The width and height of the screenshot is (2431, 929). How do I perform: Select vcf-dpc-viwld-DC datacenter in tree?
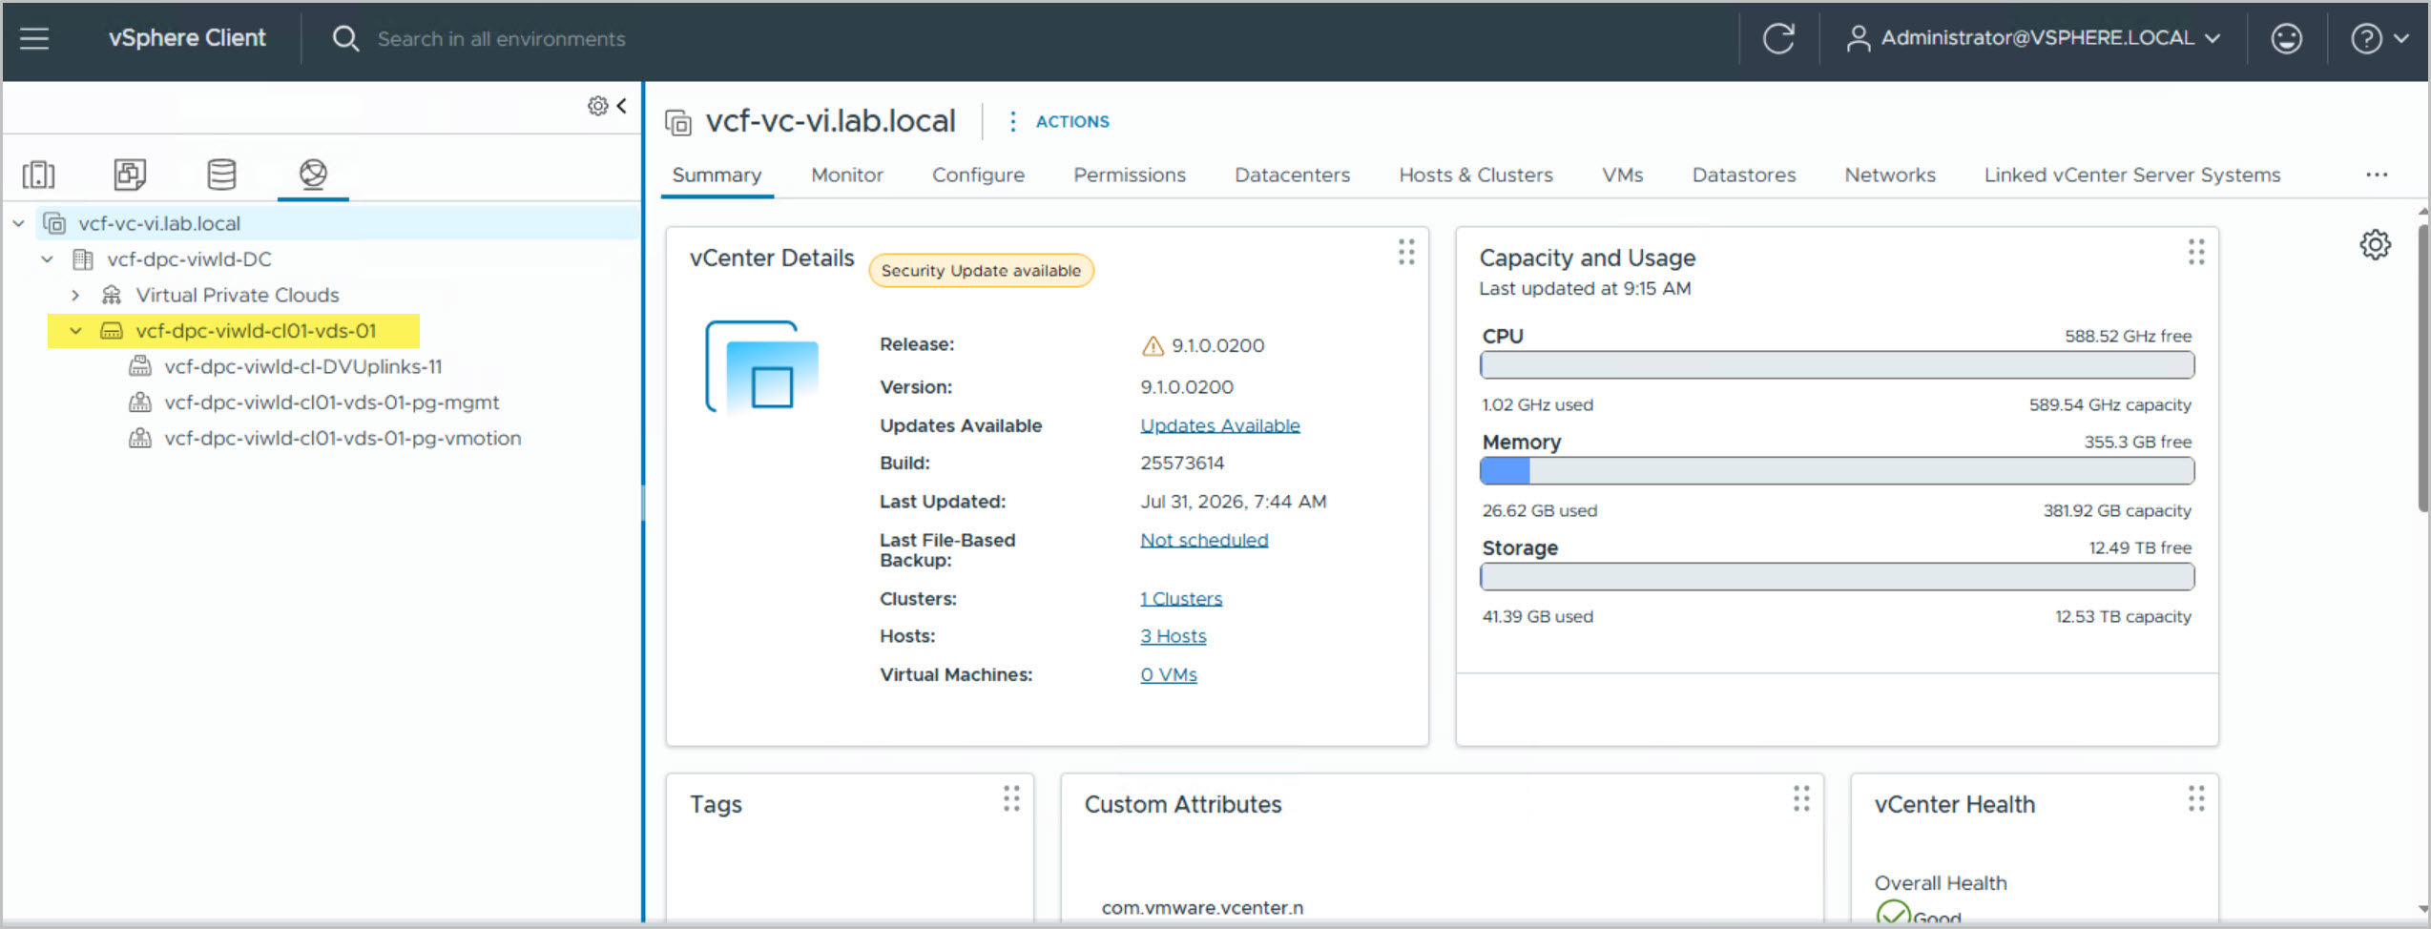point(189,259)
